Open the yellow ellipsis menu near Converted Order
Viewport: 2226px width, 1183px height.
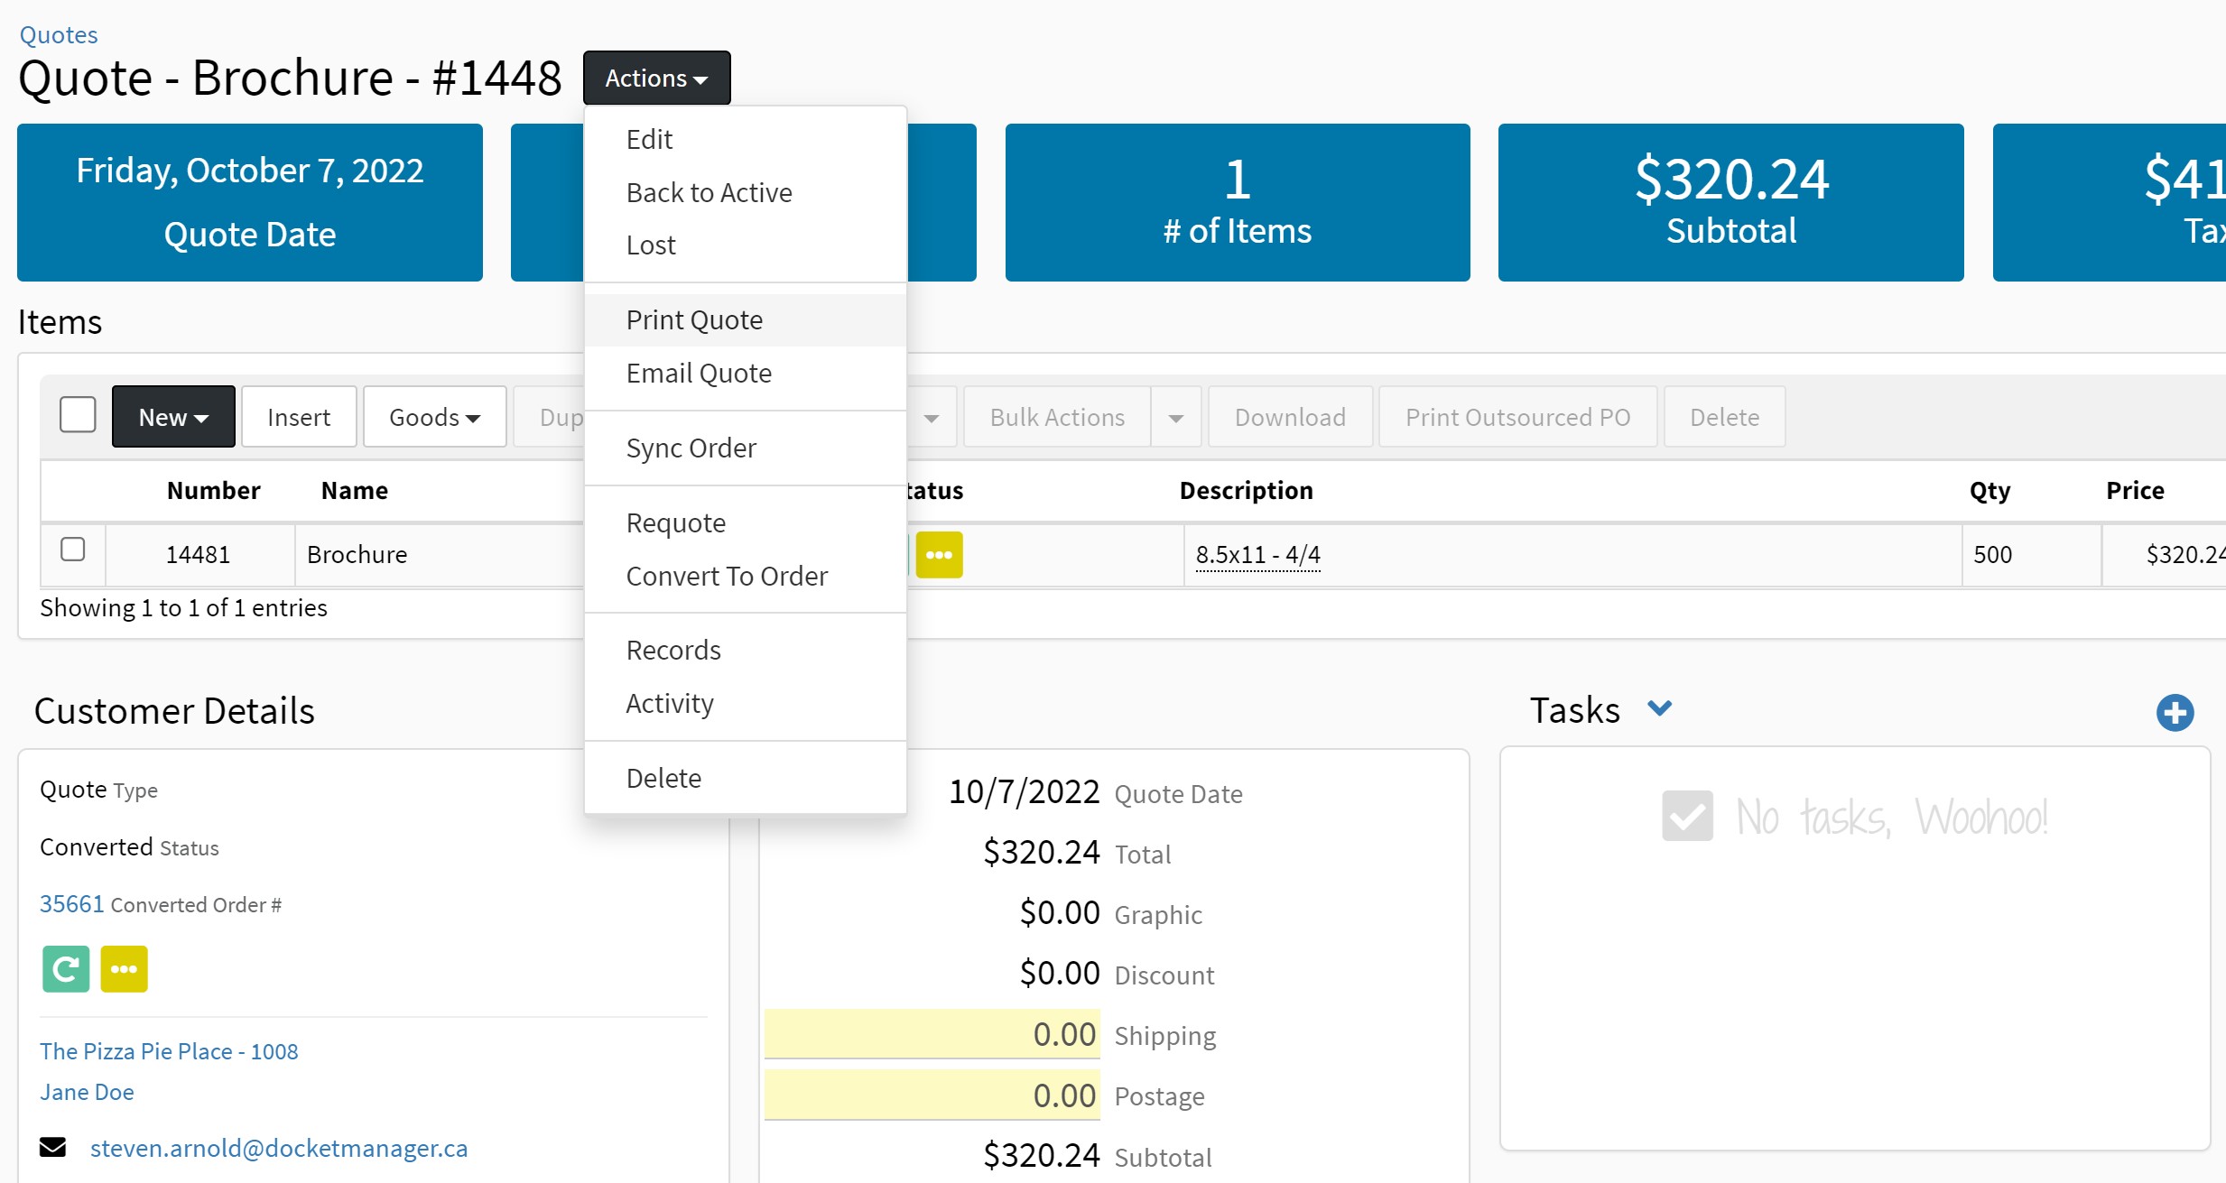pyautogui.click(x=124, y=968)
